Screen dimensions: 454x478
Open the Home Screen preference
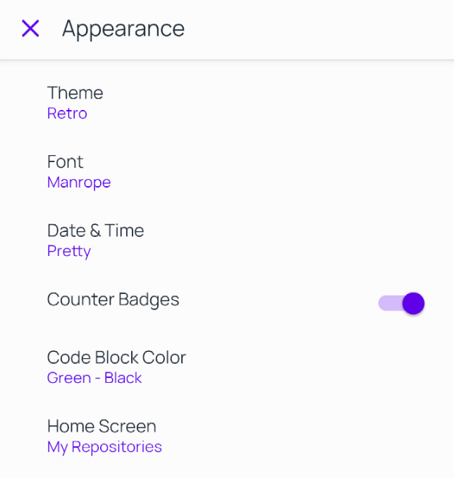point(227,436)
